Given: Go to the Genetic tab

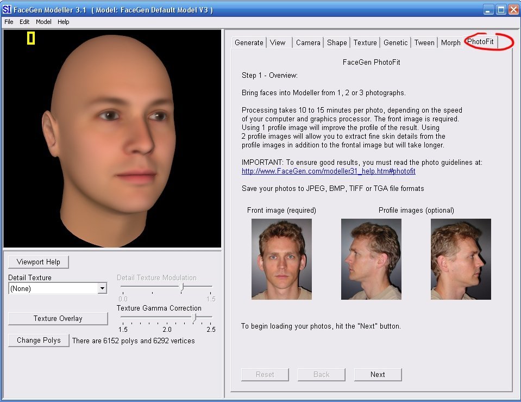Looking at the screenshot, I should [396, 42].
